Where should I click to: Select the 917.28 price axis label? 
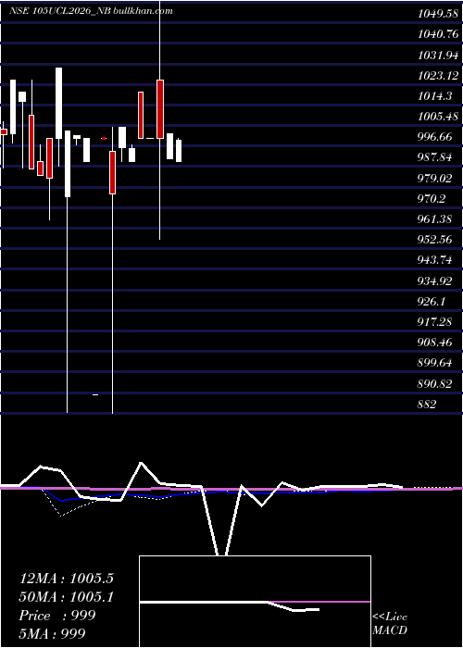pyautogui.click(x=434, y=322)
